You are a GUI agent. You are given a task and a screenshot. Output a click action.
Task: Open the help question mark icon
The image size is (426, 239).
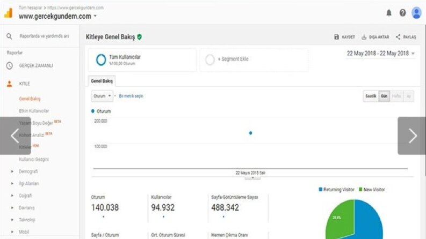pos(403,13)
